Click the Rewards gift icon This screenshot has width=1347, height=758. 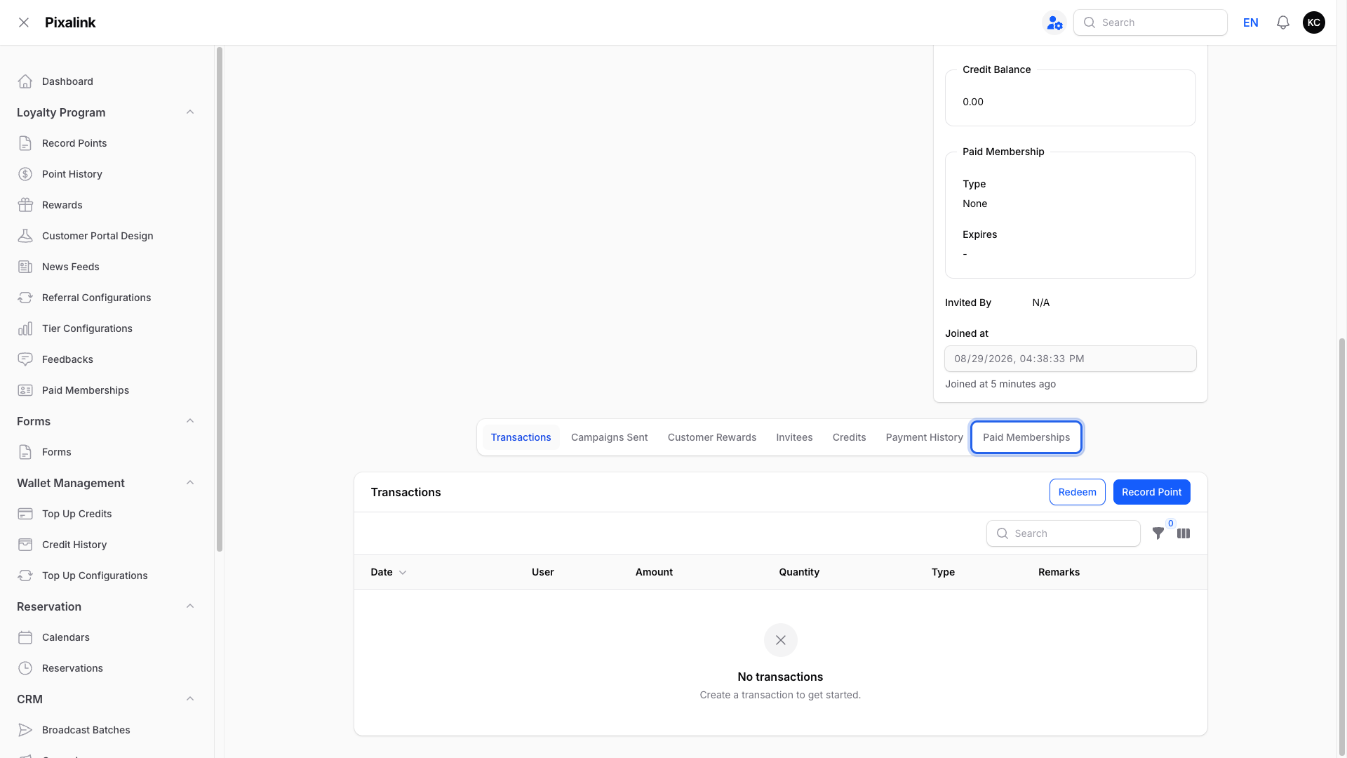pyautogui.click(x=25, y=205)
